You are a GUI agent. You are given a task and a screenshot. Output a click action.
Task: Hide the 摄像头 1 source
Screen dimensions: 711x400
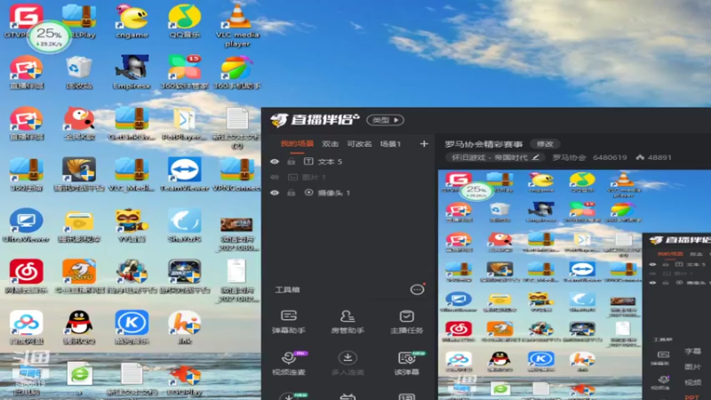[x=275, y=193]
